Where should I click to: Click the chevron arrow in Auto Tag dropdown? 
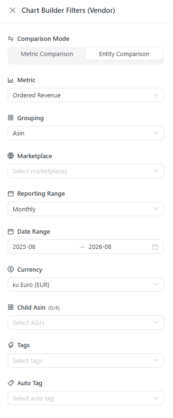tap(156, 399)
